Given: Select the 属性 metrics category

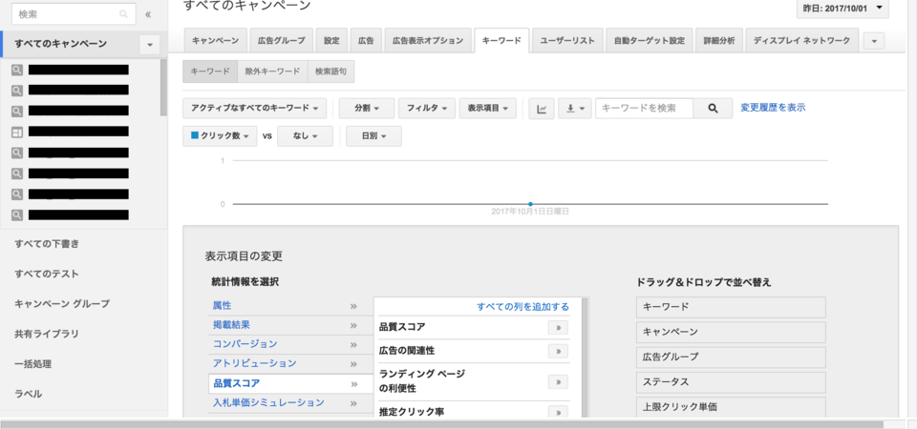Looking at the screenshot, I should click(222, 305).
